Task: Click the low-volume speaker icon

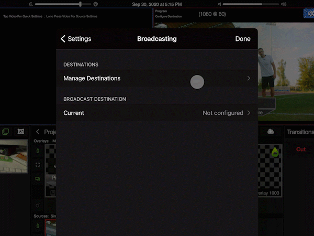Action: [x=220, y=4]
